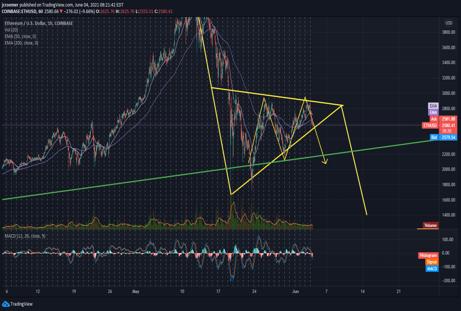Click the TradingView logo at the bottom
The image size is (461, 311).
tap(17, 304)
